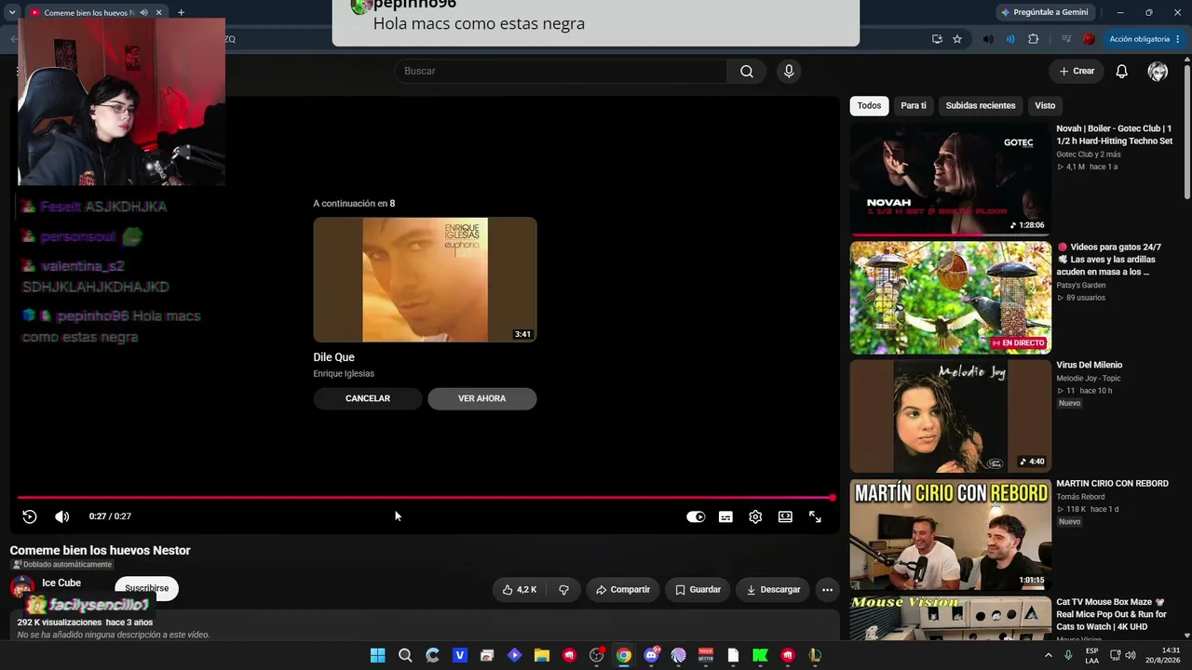1192x670 pixels.
Task: Bookmark this page with the star icon
Action: click(x=957, y=39)
